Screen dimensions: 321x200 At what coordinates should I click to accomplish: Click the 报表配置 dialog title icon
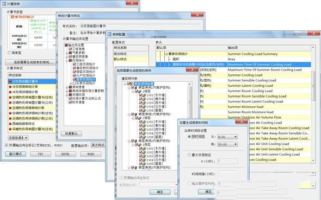[x=109, y=35]
